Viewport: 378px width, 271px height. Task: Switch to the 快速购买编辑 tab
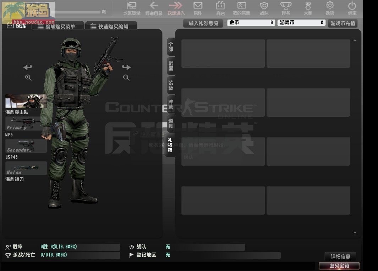click(111, 26)
